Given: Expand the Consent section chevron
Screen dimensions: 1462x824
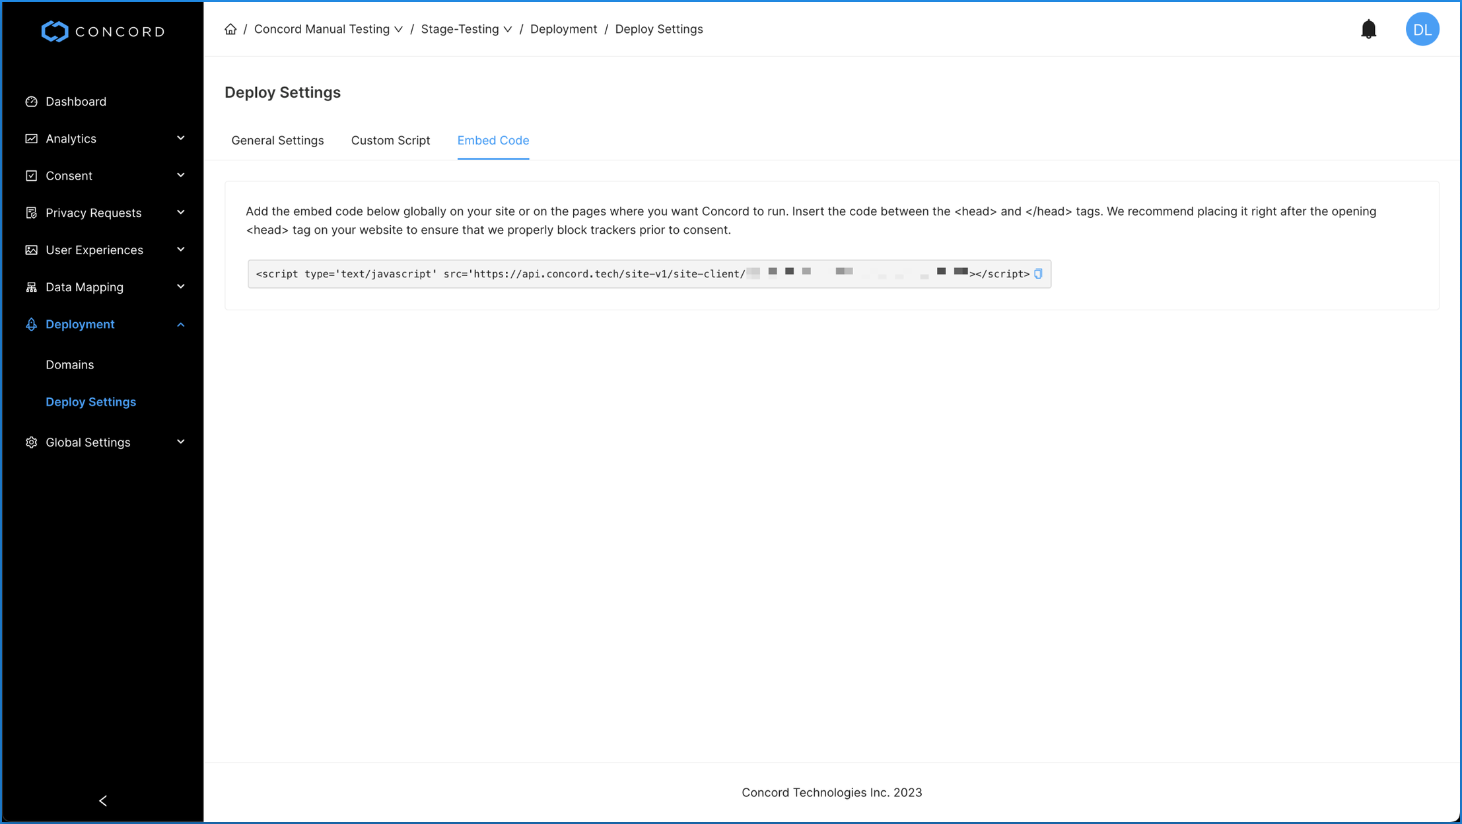Looking at the screenshot, I should tap(181, 175).
